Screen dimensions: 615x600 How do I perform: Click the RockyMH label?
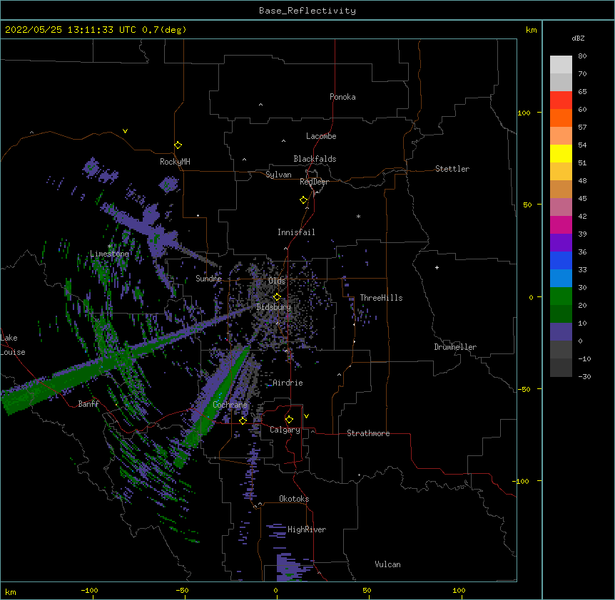tap(175, 162)
